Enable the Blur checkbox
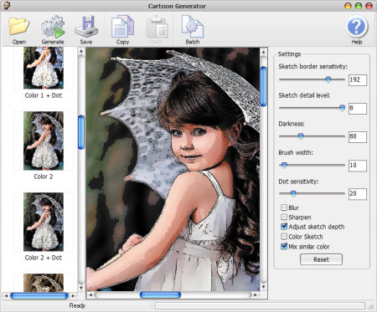This screenshot has width=377, height=312. pos(284,207)
